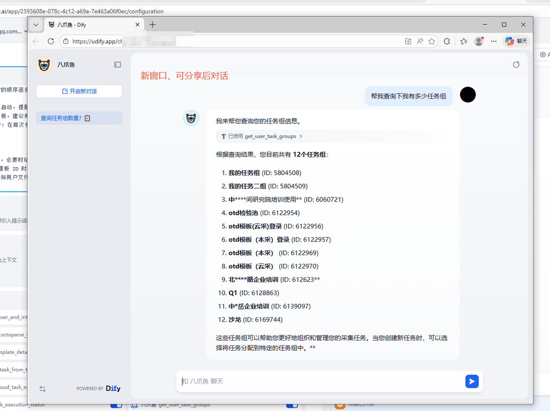Click the 和 八爪鱼 聊天 input box
The height and width of the screenshot is (411, 550).
coord(320,381)
